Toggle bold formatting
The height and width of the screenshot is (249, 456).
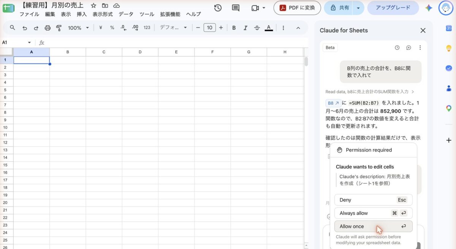(234, 28)
